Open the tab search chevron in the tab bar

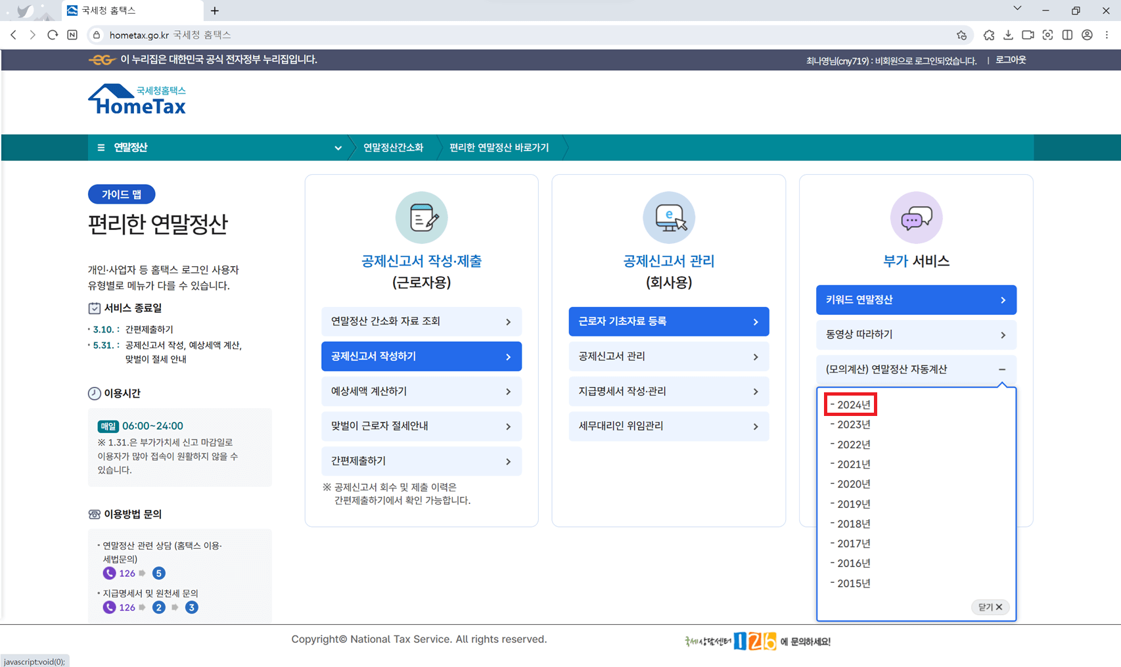pos(1017,8)
